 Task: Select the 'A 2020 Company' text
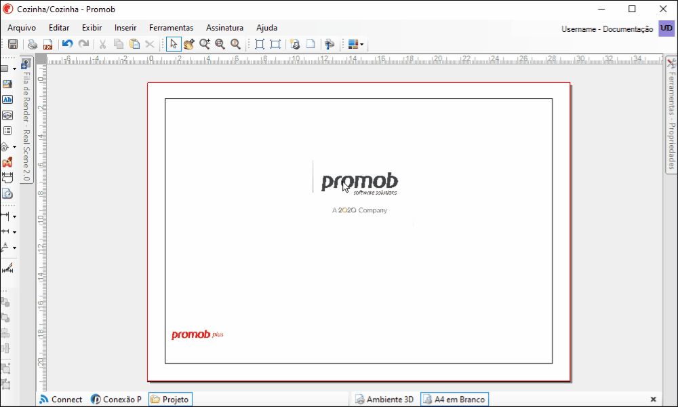click(x=360, y=210)
